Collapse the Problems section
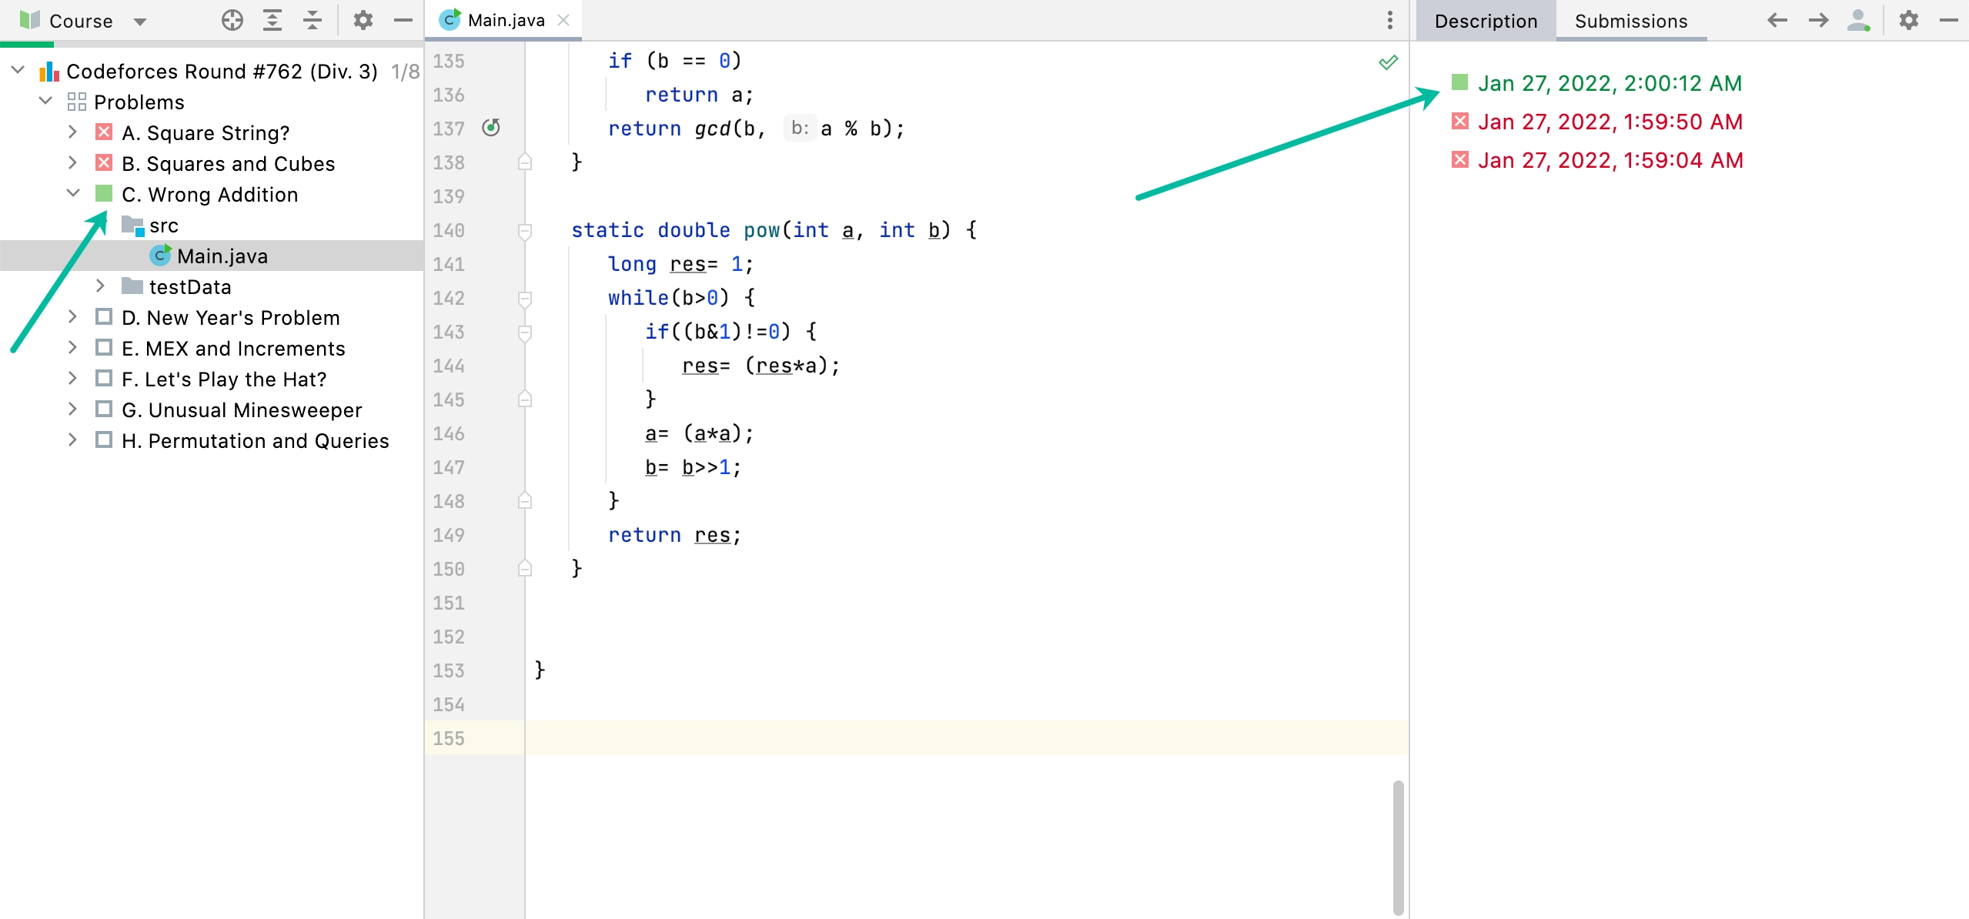Image resolution: width=1969 pixels, height=919 pixels. (45, 101)
